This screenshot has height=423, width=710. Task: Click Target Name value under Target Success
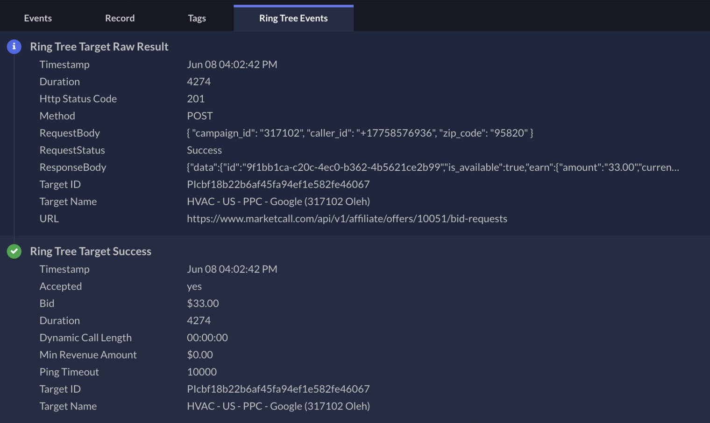pos(278,406)
